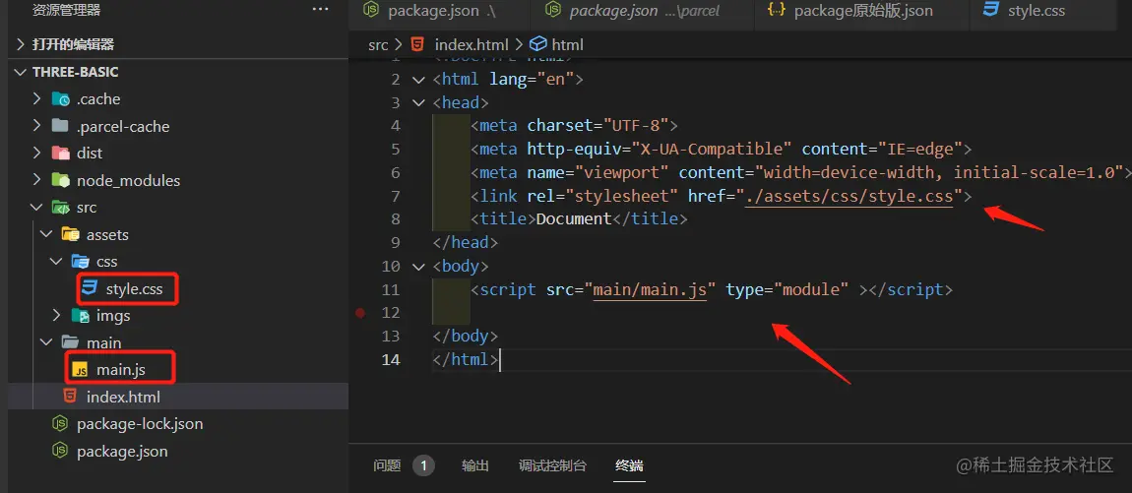Switch to the 调试控制台 panel tab
The image size is (1132, 493).
(552, 465)
